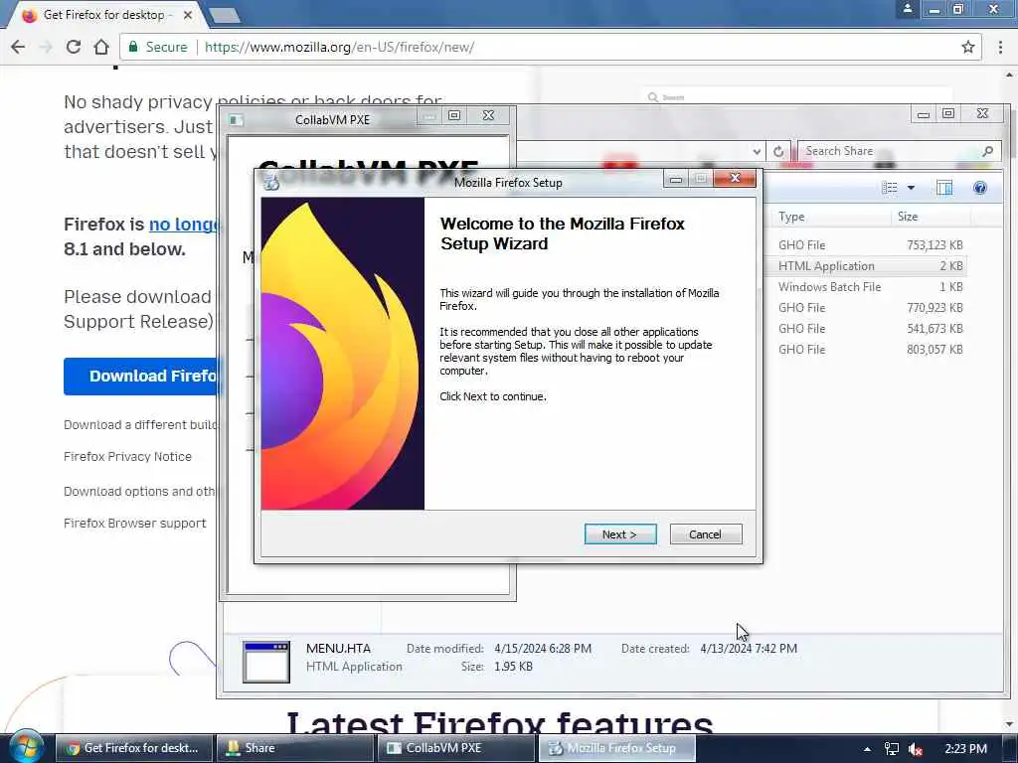The width and height of the screenshot is (1018, 763).
Task: Select the 803,057 KB GHO File row
Action: point(870,349)
